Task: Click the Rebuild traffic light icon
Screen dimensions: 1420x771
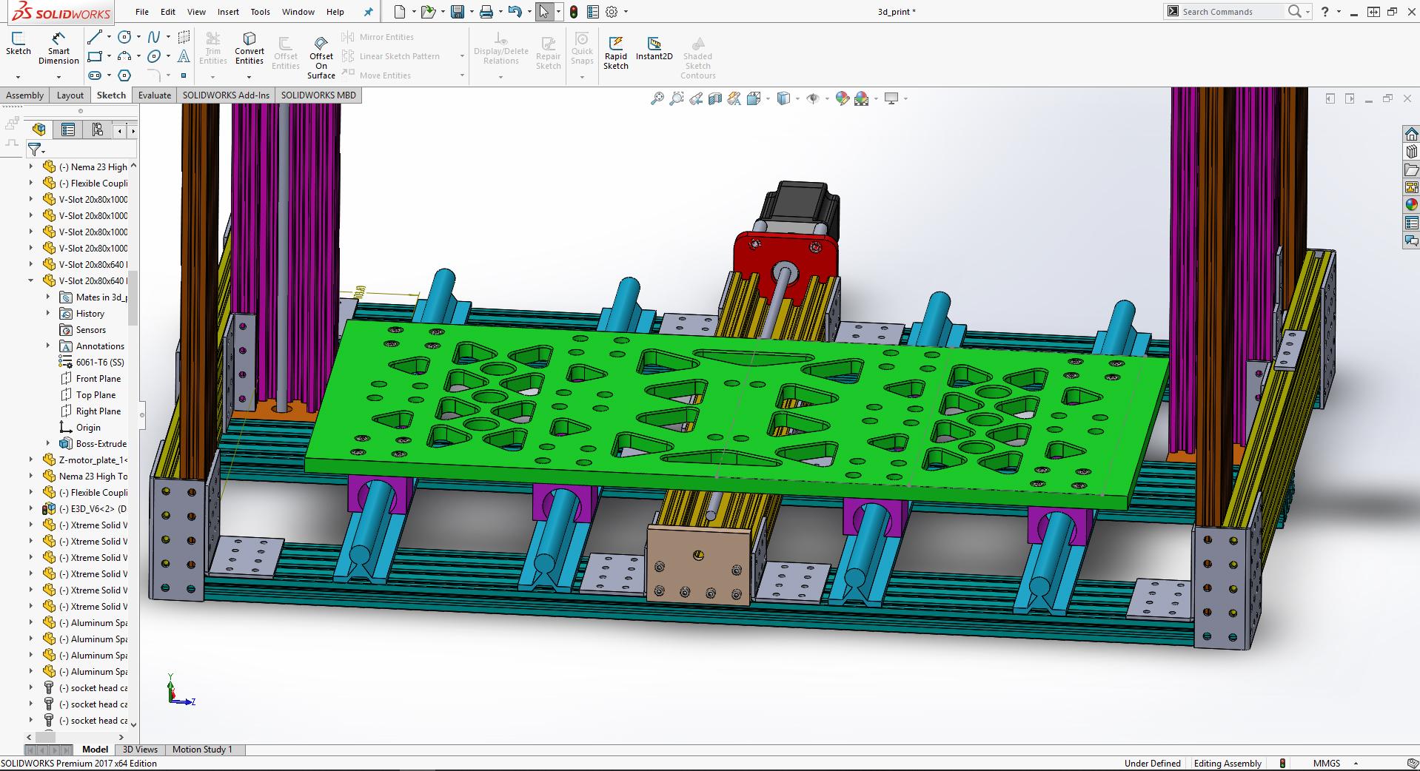Action: coord(573,12)
